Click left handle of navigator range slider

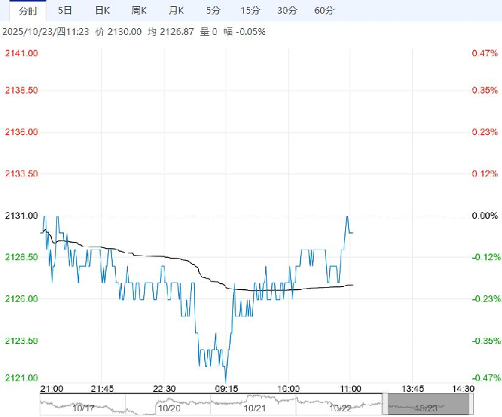(385, 403)
